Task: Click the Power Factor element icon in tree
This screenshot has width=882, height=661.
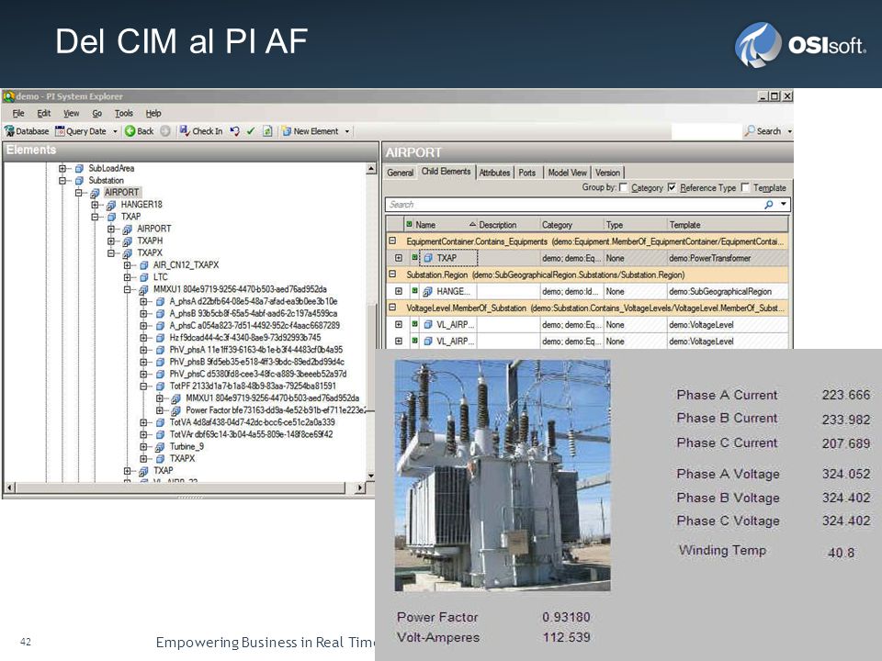Action: tap(176, 411)
